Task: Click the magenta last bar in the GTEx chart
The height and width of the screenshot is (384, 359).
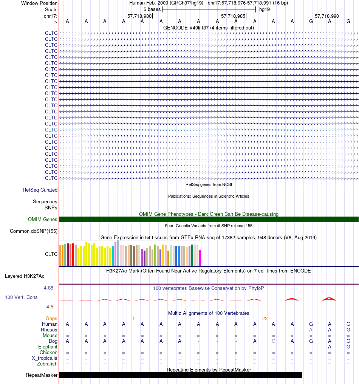Action: pyautogui.click(x=200, y=258)
